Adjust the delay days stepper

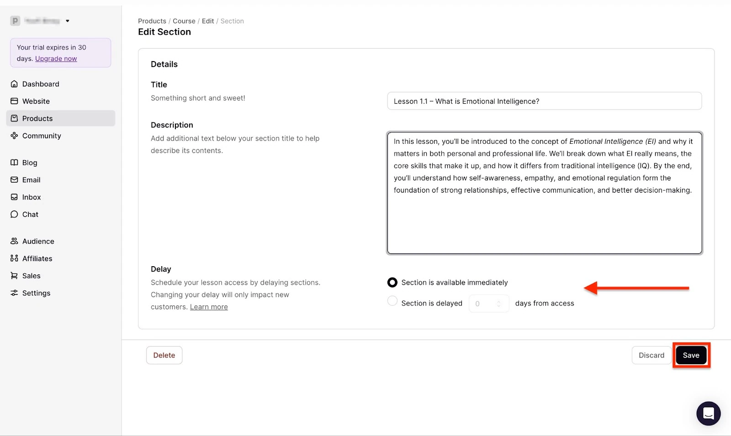click(x=499, y=304)
